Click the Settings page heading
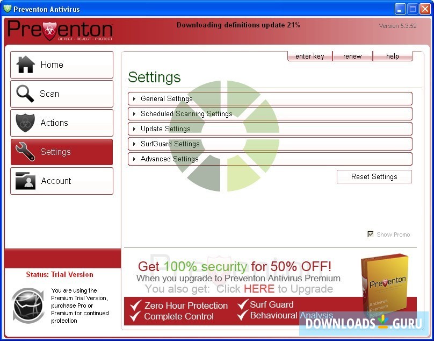This screenshot has width=434, height=341. tap(154, 77)
